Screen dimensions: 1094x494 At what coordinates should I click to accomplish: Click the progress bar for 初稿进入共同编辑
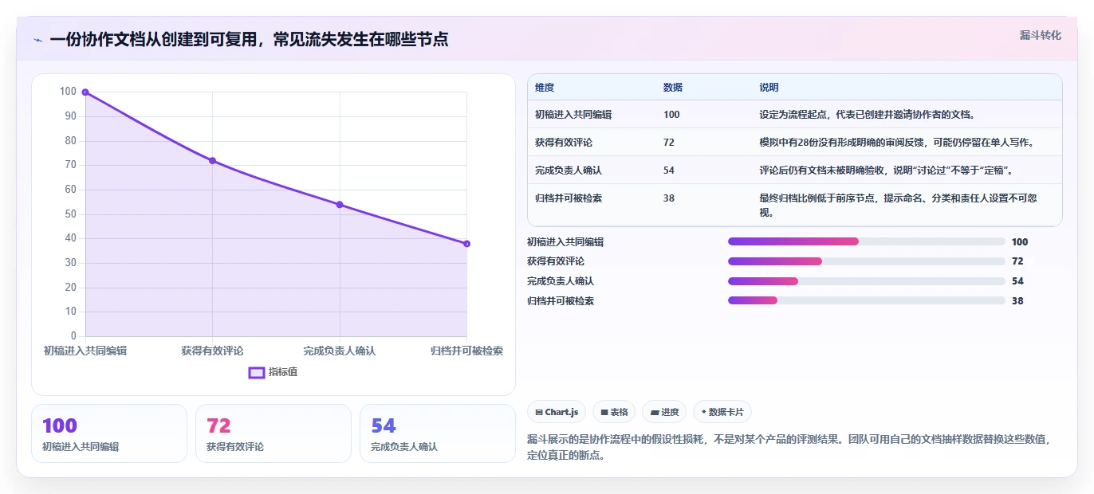[867, 241]
